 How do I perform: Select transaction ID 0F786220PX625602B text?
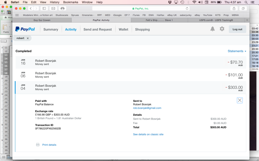(x=48, y=129)
